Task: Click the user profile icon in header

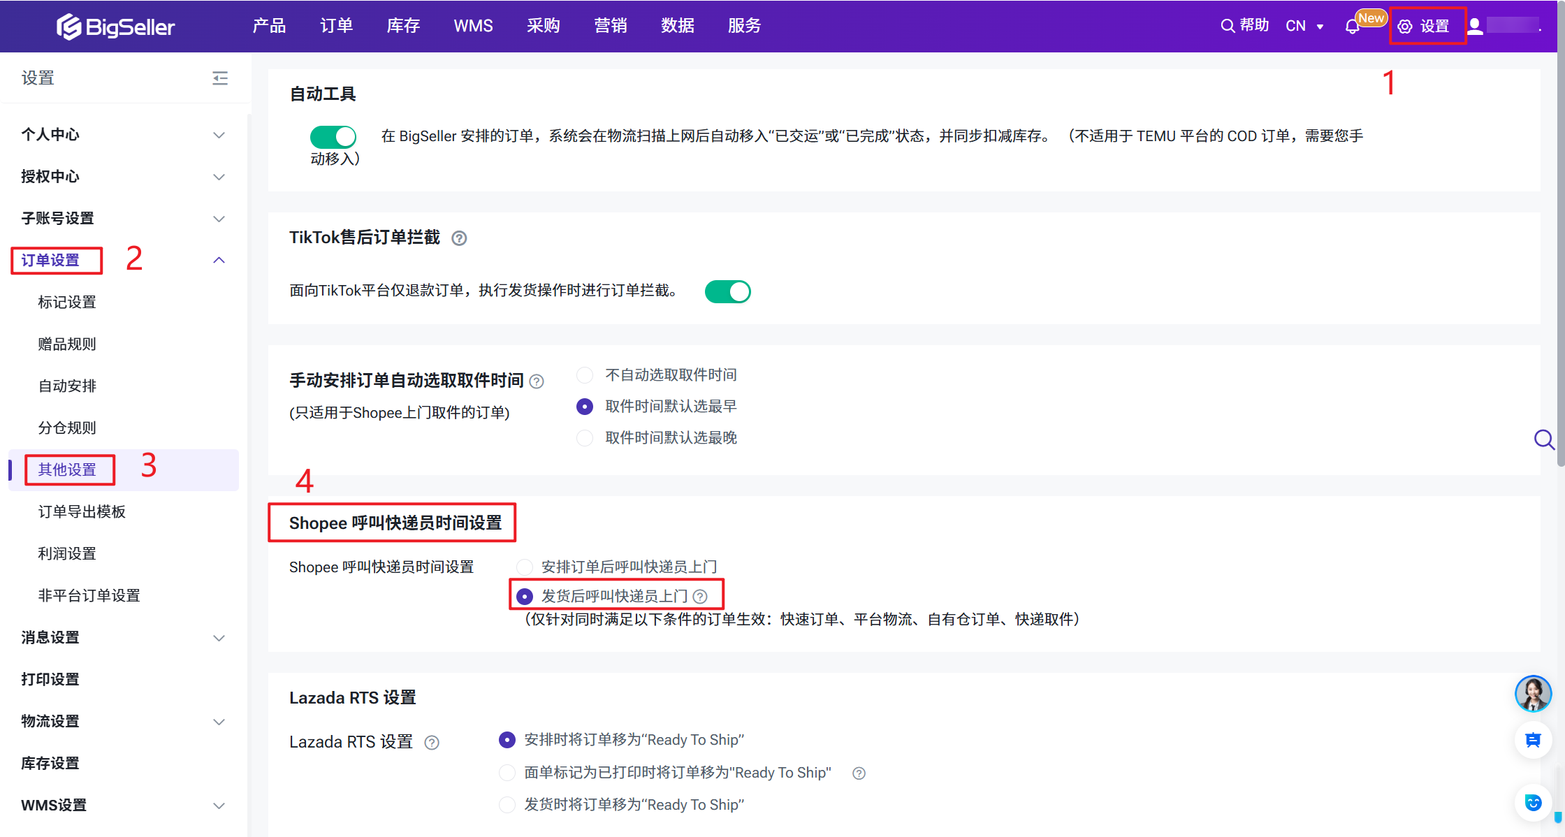Action: tap(1475, 27)
